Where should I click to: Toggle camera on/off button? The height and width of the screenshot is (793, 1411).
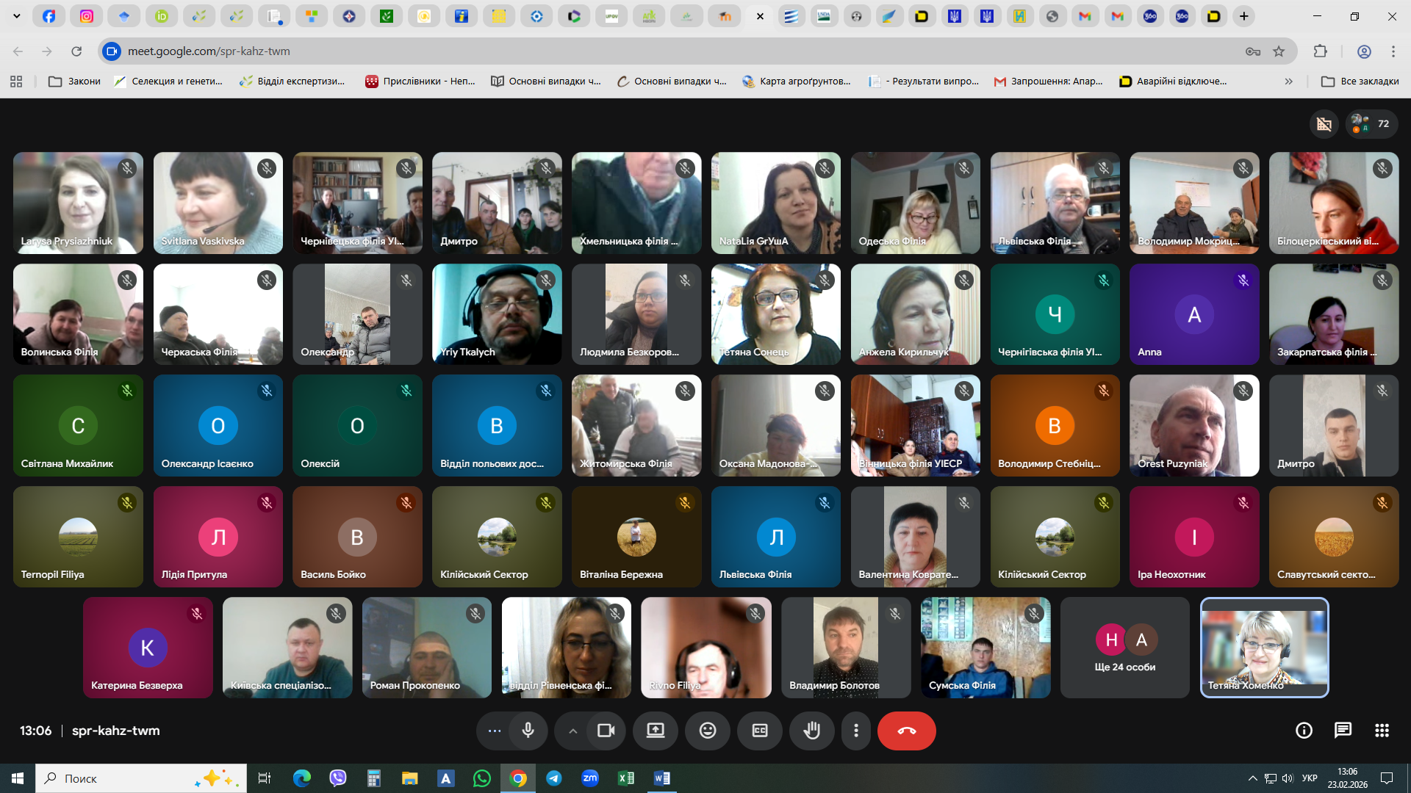(x=606, y=731)
